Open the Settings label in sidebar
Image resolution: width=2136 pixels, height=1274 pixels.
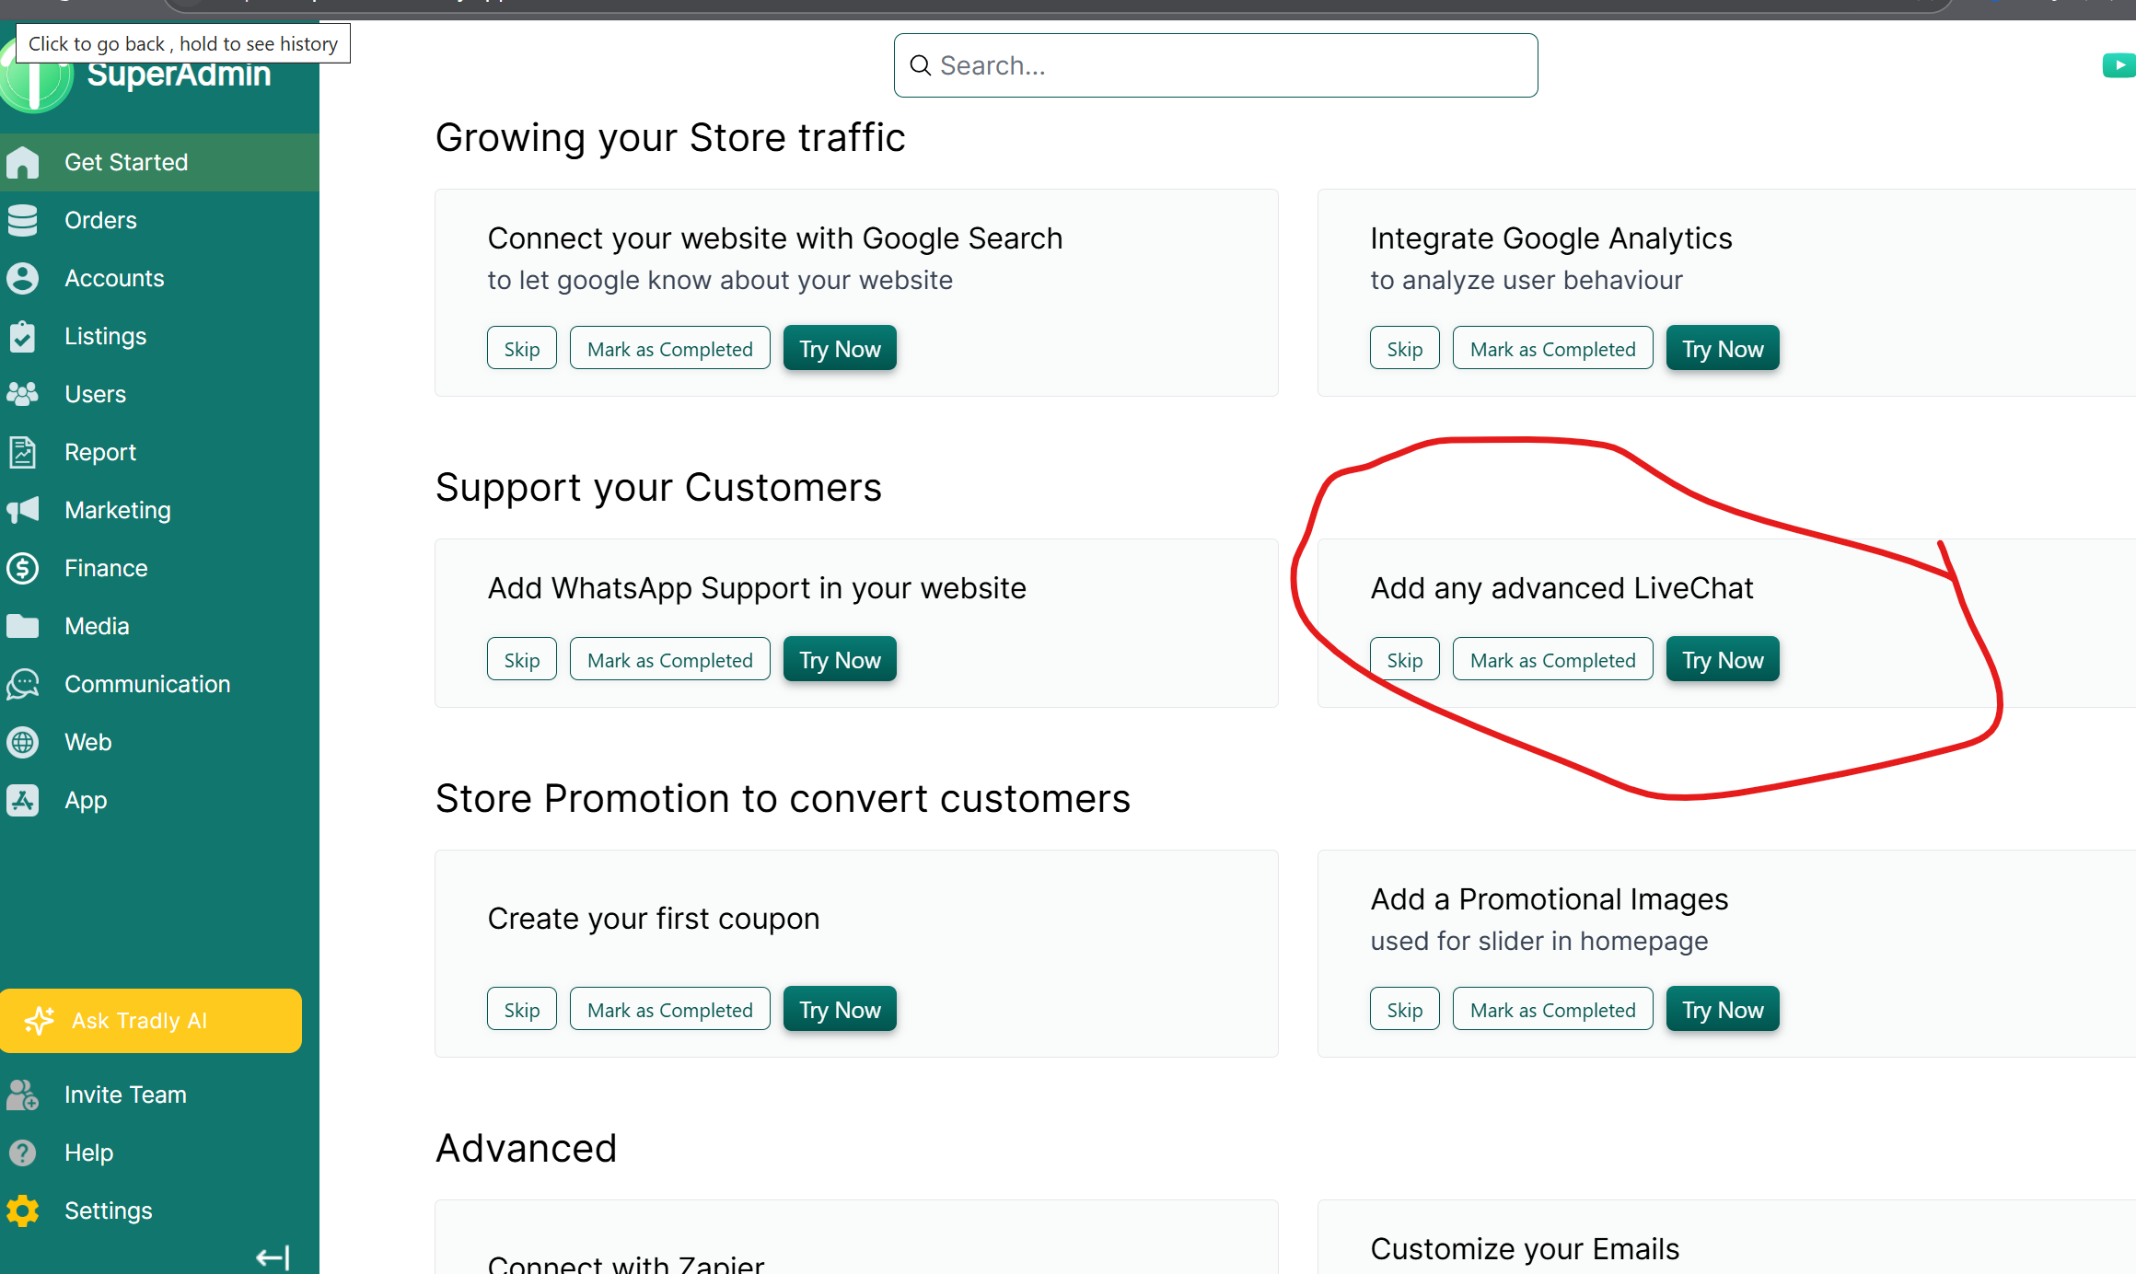point(109,1210)
